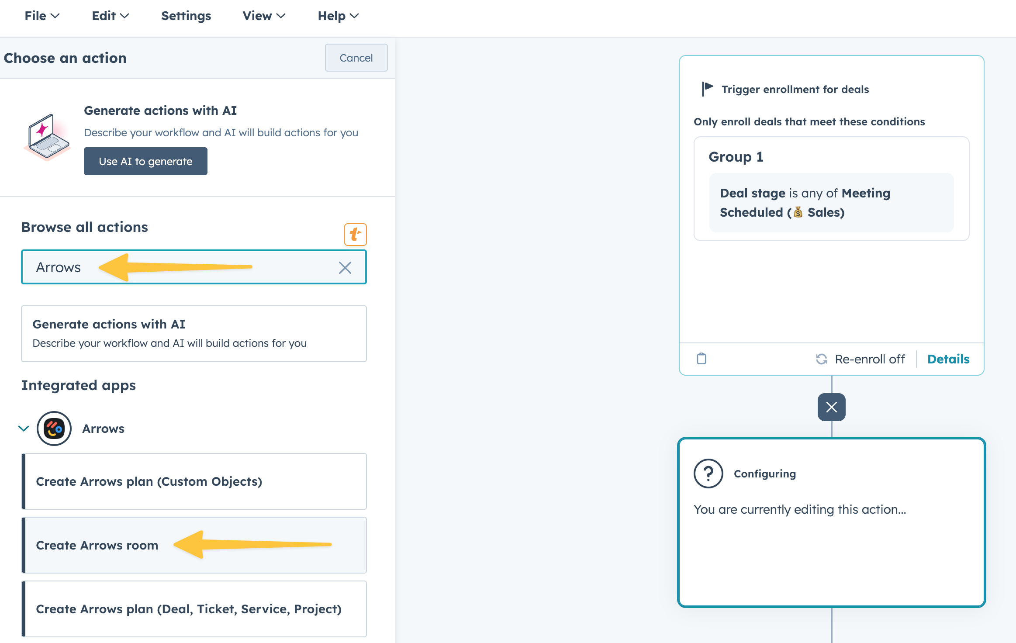Open the Details link in trigger card
Viewport: 1016px width, 643px height.
(948, 359)
